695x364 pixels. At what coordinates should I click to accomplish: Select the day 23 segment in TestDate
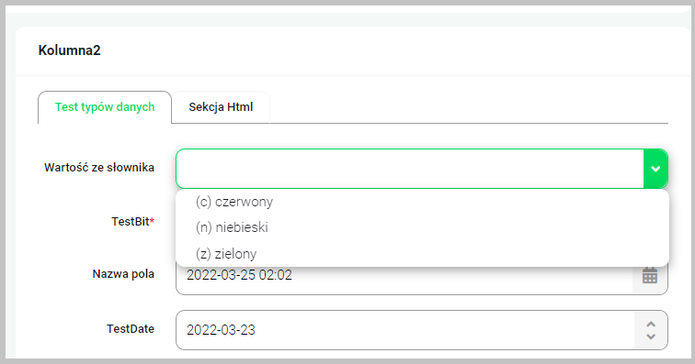248,330
